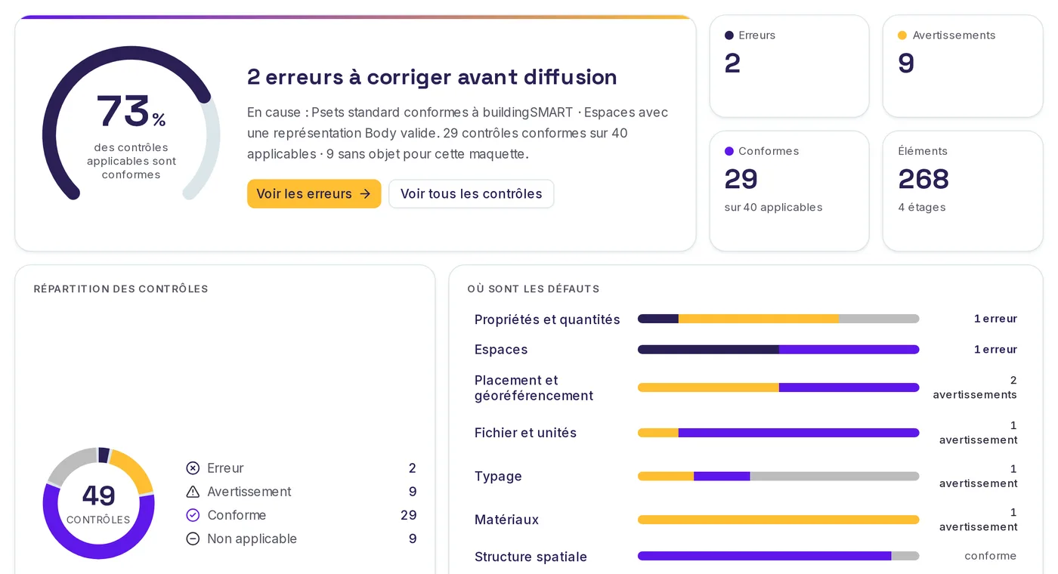Screen dimensions: 1058x574
Task: Click the Éléments value 268
Action: pyautogui.click(x=923, y=179)
